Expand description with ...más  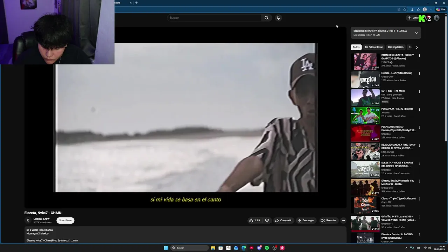click(74, 240)
